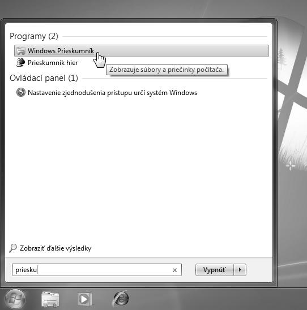The width and height of the screenshot is (307, 310).
Task: Open Windows Explorer from the taskbar
Action: point(50,299)
